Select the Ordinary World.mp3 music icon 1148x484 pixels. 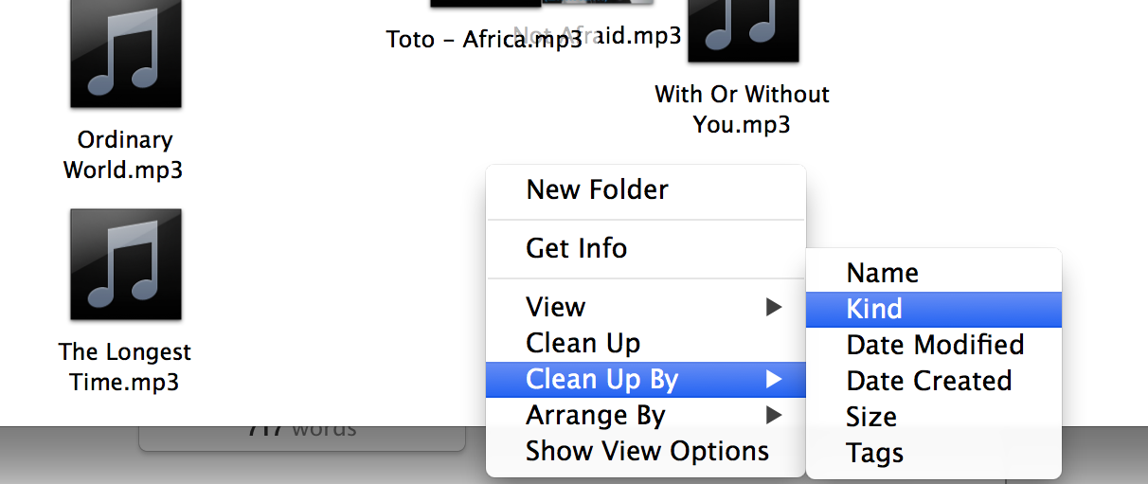coord(125,54)
